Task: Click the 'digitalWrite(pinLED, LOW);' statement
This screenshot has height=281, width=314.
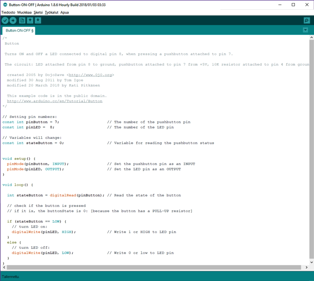Action: pos(42,253)
